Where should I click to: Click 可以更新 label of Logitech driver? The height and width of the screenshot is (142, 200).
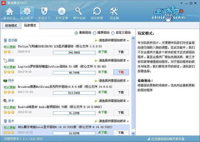(9, 67)
